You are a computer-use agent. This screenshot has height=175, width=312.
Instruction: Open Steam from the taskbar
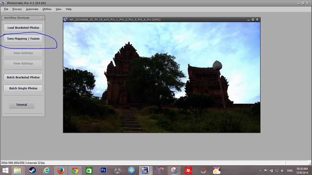point(32,170)
